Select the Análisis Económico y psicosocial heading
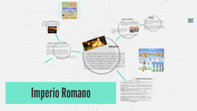The width and height of the screenshot is (197, 111). coord(57,43)
